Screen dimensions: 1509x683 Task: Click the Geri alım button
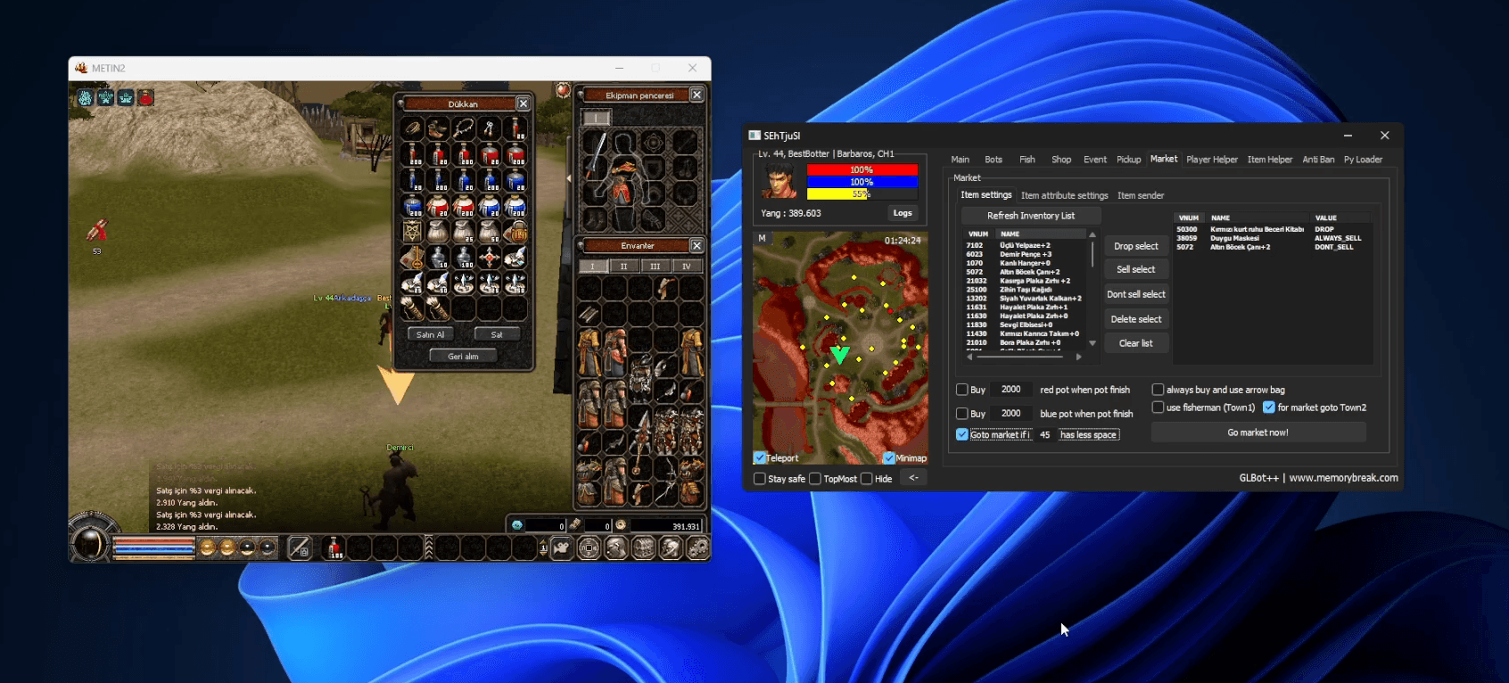coord(463,356)
